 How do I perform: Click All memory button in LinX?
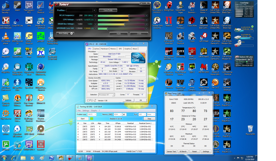coord(124,115)
